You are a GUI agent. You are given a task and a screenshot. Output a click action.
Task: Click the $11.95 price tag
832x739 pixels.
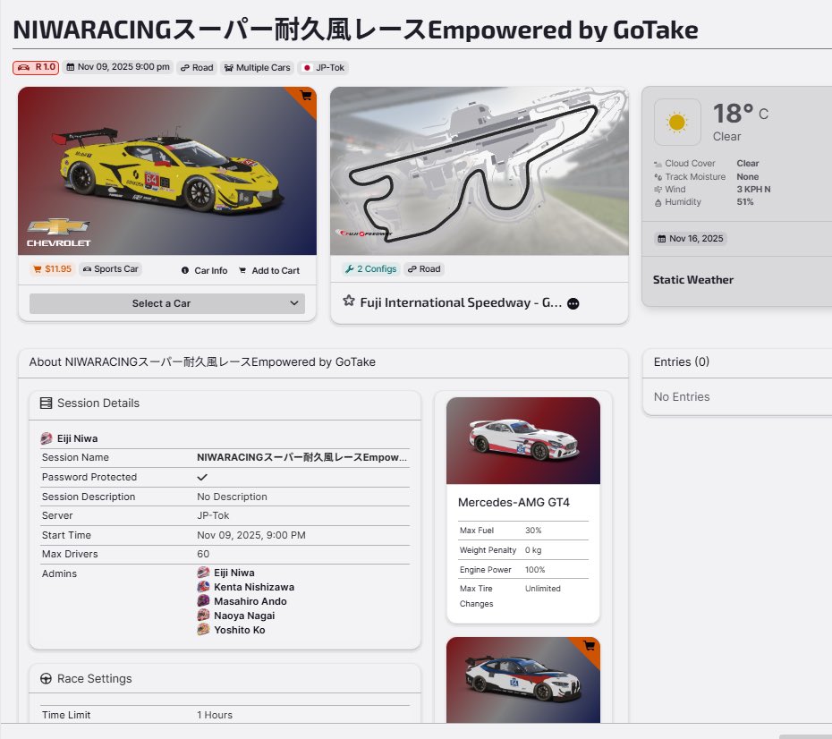click(x=53, y=269)
